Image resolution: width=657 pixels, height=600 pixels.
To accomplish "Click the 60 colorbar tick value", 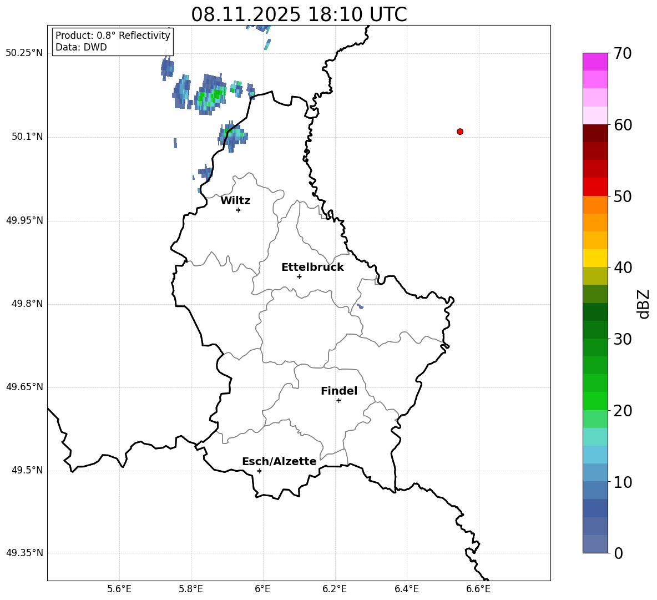I will pyautogui.click(x=623, y=125).
